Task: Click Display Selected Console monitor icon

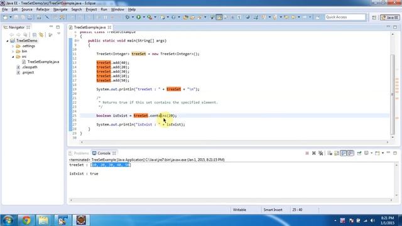Action: click(x=366, y=153)
